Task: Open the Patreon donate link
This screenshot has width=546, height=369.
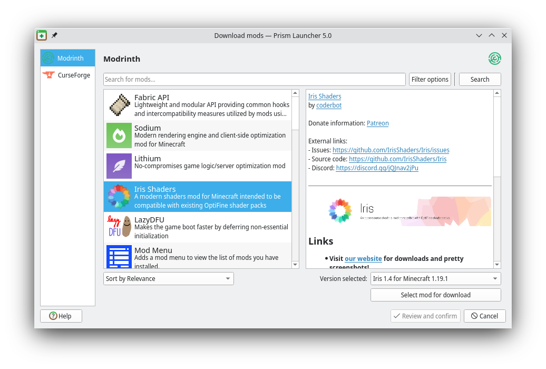Action: (x=377, y=123)
